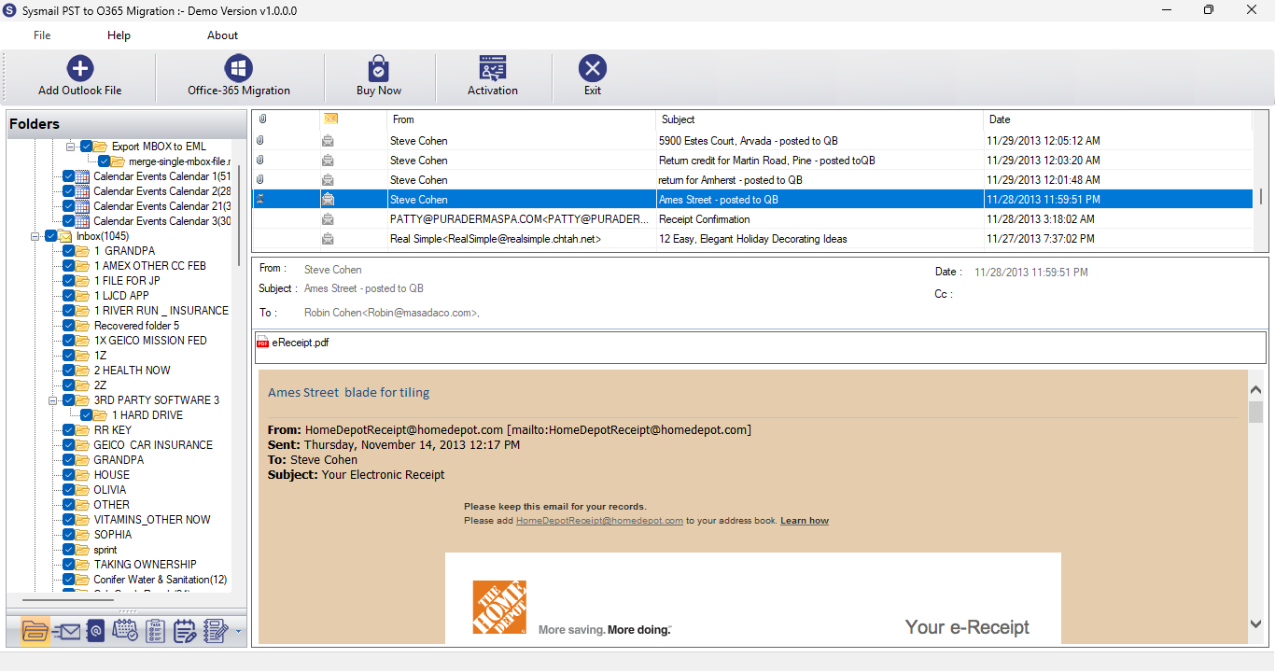Viewport: 1275px width, 672px height.
Task: Click the email preview scrollbar up arrow
Action: click(x=1255, y=390)
